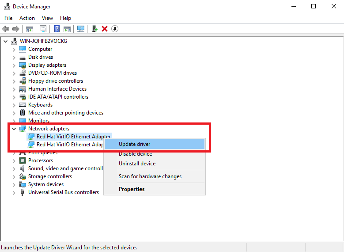
Task: Click the Display adapters icon
Action: [x=23, y=65]
